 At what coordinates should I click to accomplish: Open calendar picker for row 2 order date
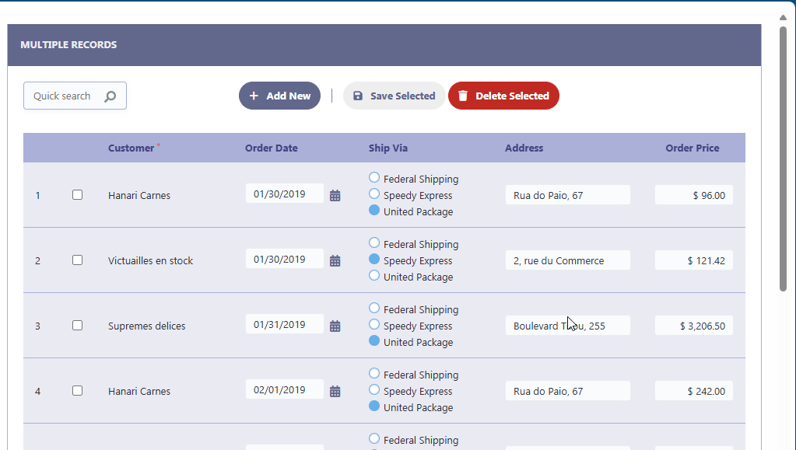[x=335, y=261]
